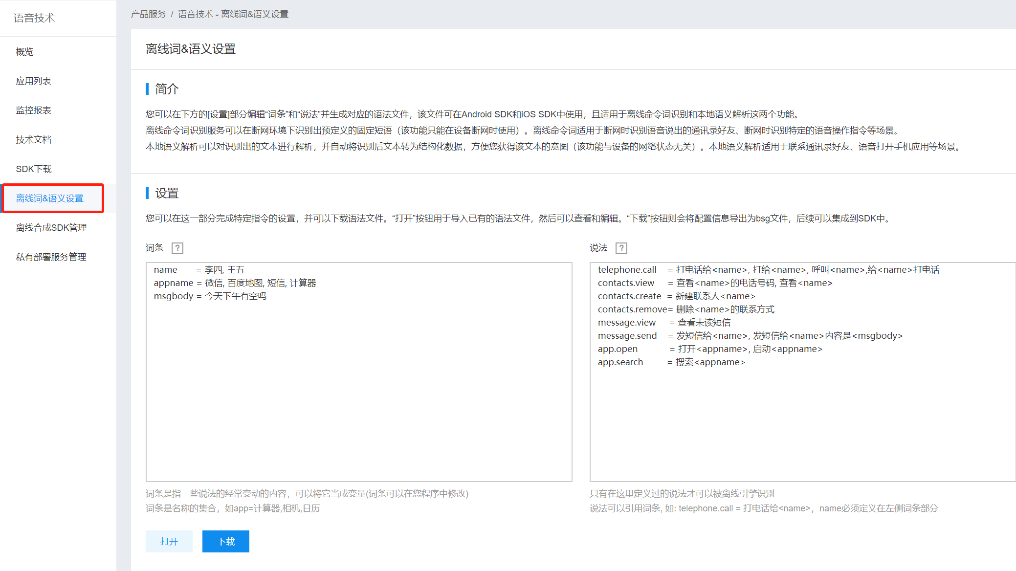Select the name entry line in 词条 box
Viewport: 1016px width, 571px height.
[198, 269]
